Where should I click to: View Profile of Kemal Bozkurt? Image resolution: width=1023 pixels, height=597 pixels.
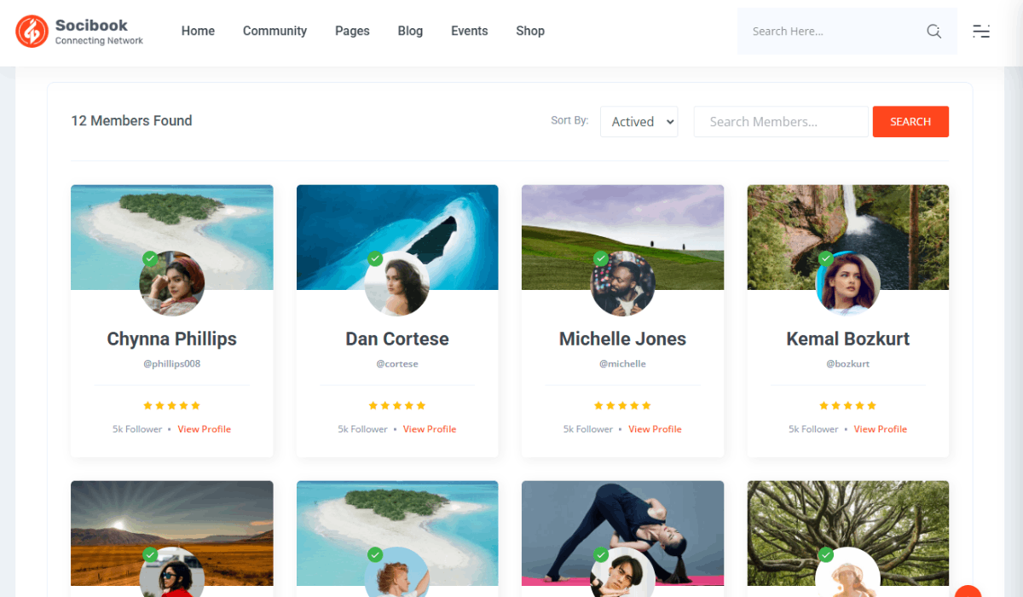pos(881,429)
